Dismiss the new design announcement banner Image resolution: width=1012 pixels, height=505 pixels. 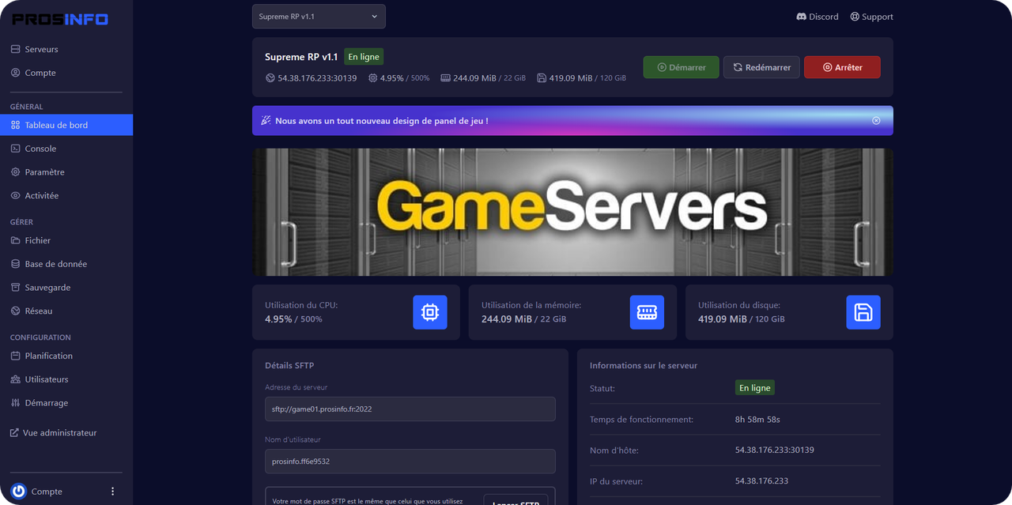coord(876,121)
